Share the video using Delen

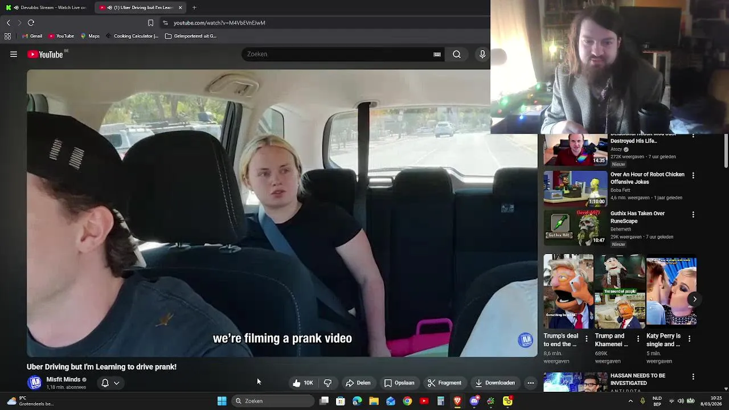tap(358, 383)
